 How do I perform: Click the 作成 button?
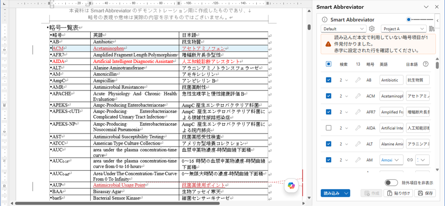(371, 193)
